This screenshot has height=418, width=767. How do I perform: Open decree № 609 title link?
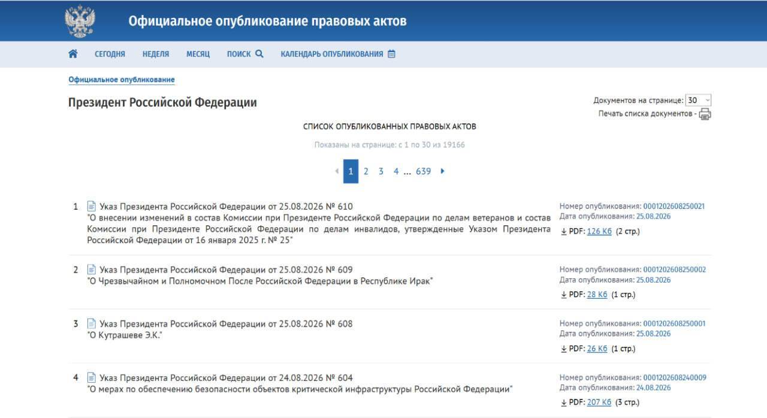pyautogui.click(x=226, y=269)
